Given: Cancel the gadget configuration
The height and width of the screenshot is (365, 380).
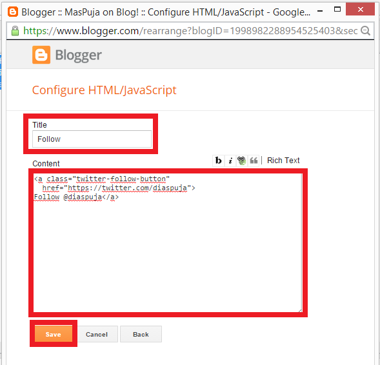Looking at the screenshot, I should (97, 334).
